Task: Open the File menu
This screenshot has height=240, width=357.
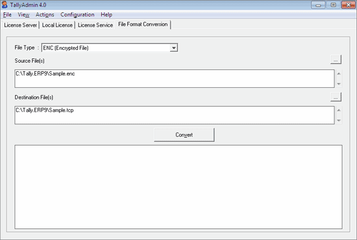Action: (x=7, y=15)
